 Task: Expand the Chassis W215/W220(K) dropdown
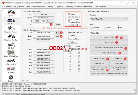109,19
